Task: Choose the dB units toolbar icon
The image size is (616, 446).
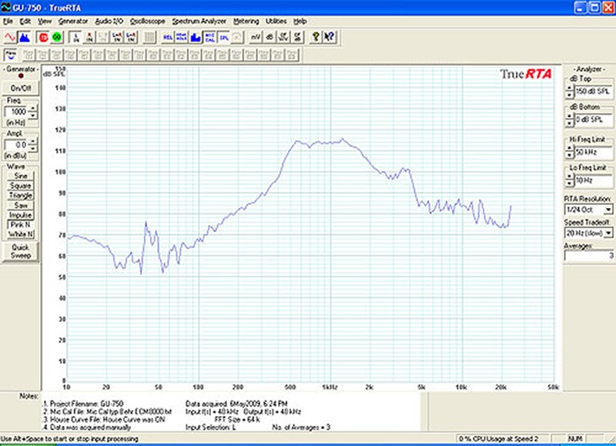Action: [x=269, y=37]
